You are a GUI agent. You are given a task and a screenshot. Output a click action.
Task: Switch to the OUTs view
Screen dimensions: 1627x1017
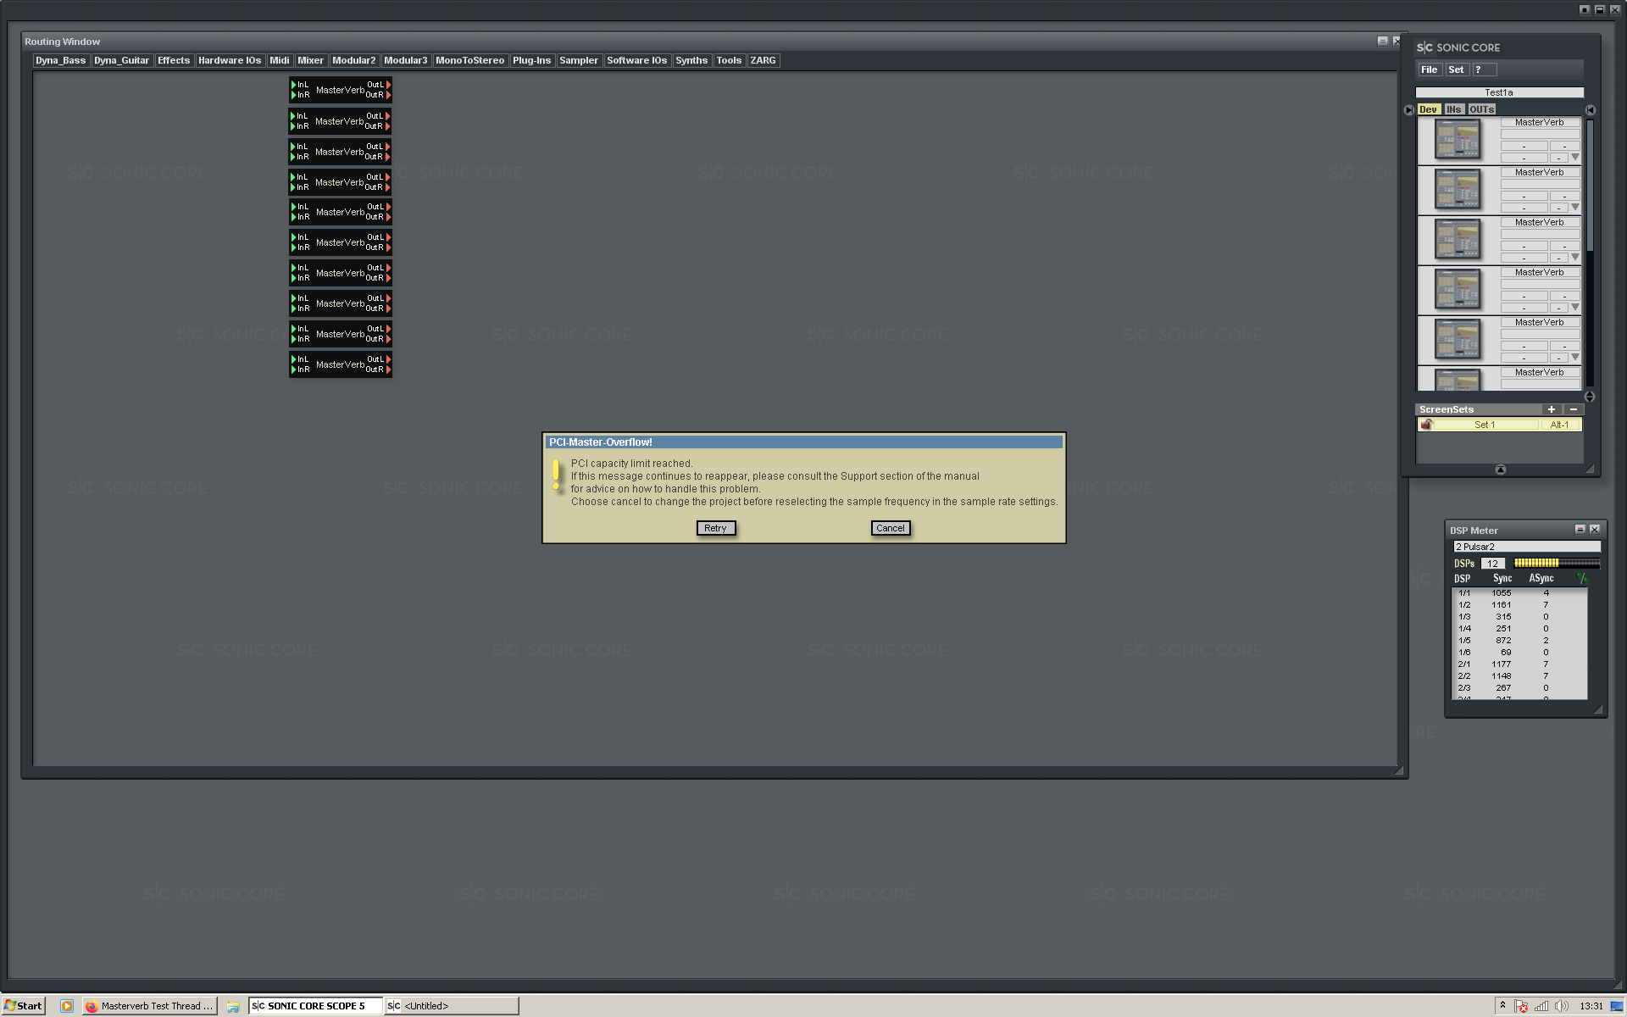pos(1481,109)
